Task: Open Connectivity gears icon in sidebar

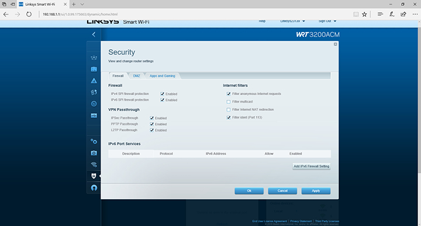Action: [94, 141]
